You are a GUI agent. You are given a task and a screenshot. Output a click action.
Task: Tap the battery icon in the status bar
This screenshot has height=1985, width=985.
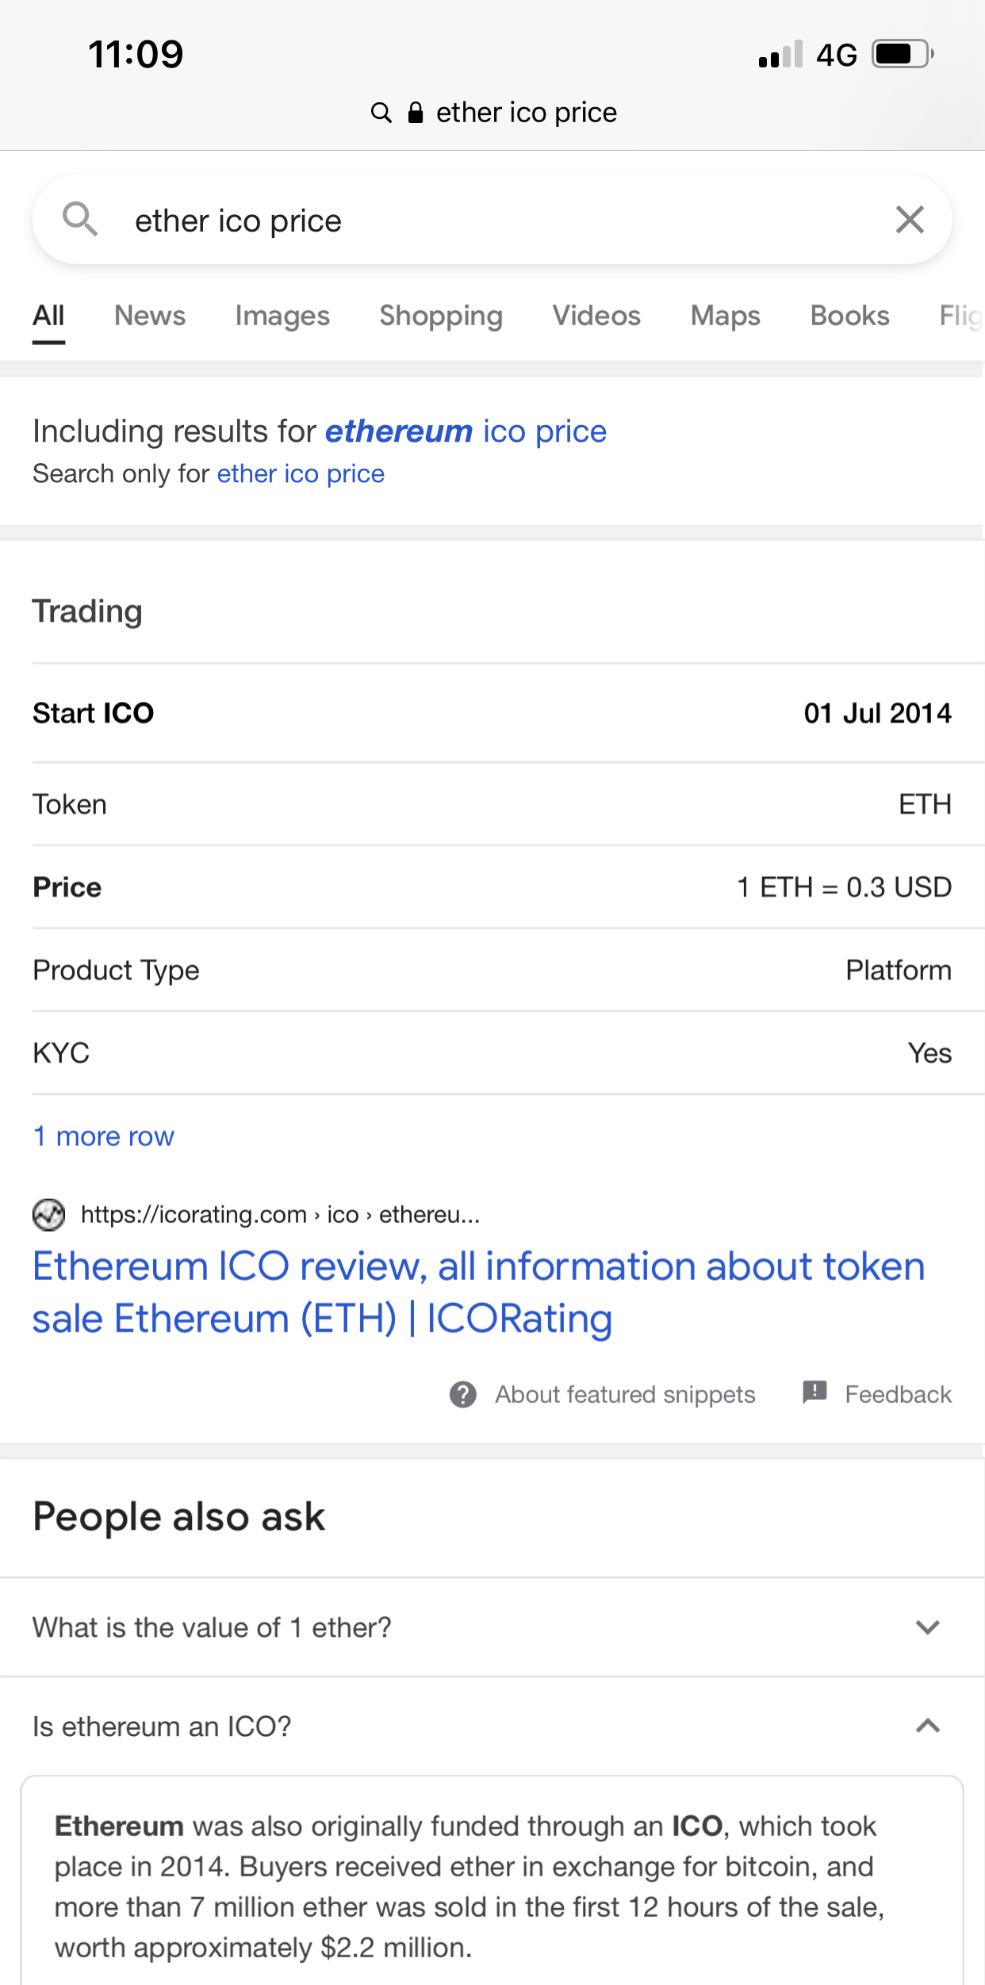click(x=902, y=55)
